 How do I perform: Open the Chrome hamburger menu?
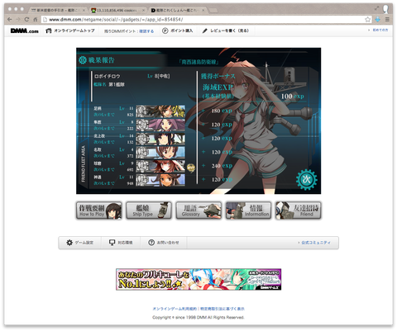387,19
